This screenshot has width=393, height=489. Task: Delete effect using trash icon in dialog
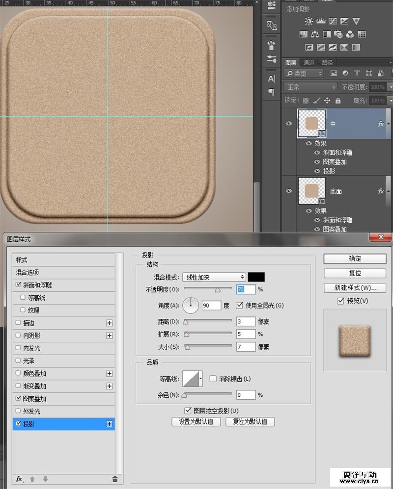tap(115, 479)
